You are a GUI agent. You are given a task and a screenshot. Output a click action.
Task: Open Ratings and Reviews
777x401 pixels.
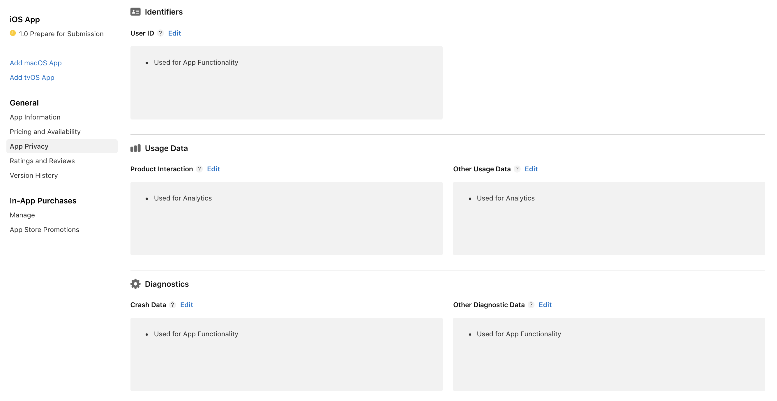42,161
